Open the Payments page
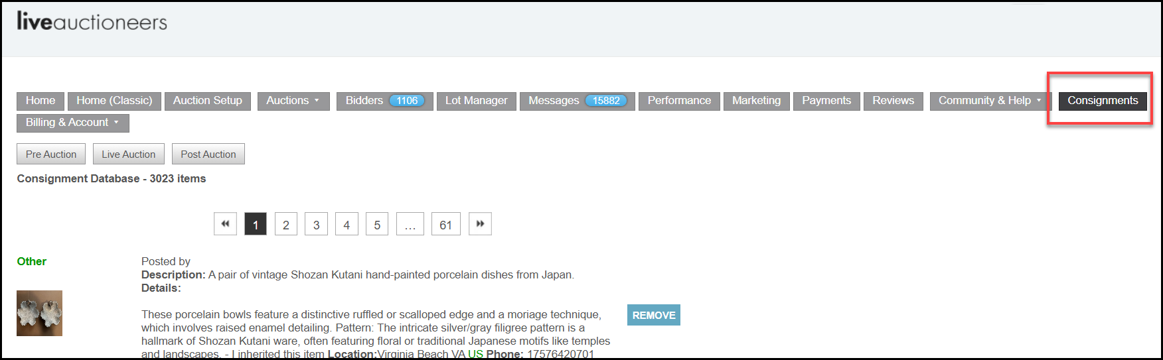Viewport: 1163px width, 360px height. point(826,101)
